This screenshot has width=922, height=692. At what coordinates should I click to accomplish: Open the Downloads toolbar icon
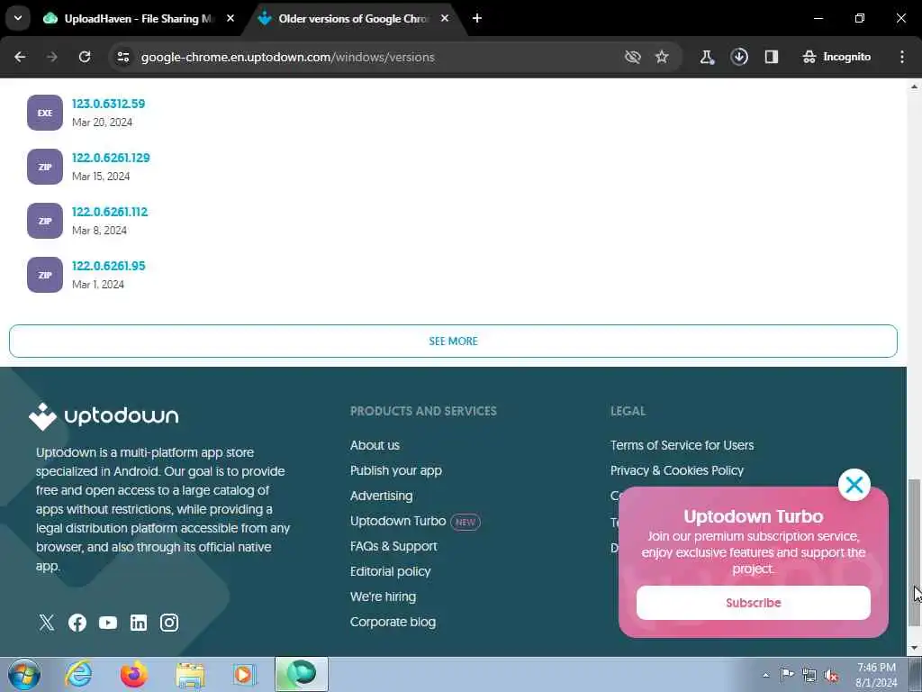click(x=739, y=57)
